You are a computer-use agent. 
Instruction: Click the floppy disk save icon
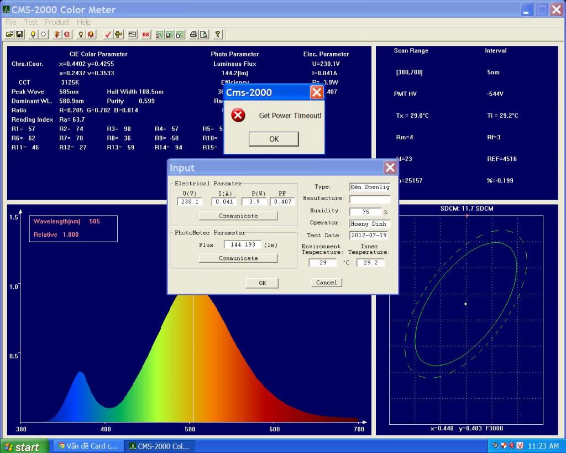pos(20,34)
